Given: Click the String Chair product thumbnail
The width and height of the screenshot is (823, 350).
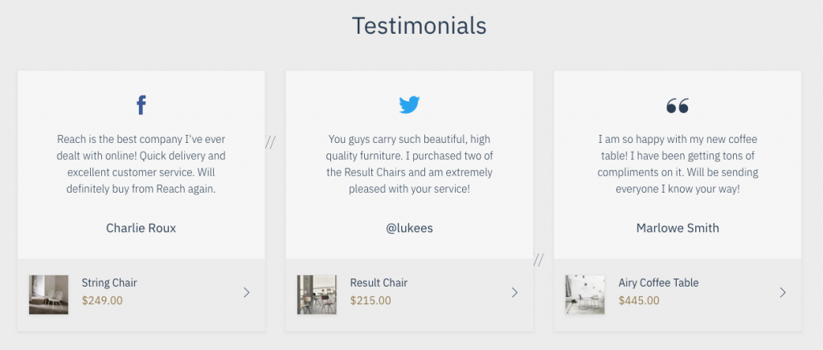Looking at the screenshot, I should click(48, 295).
